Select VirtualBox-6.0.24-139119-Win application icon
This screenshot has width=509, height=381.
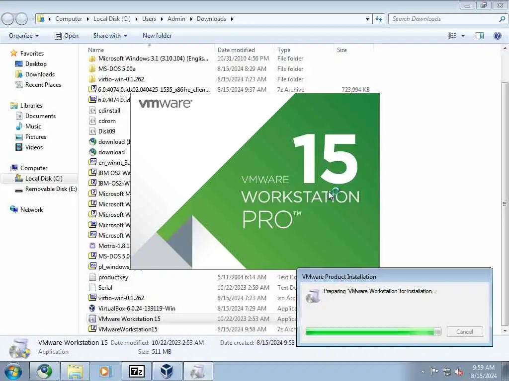(92, 308)
